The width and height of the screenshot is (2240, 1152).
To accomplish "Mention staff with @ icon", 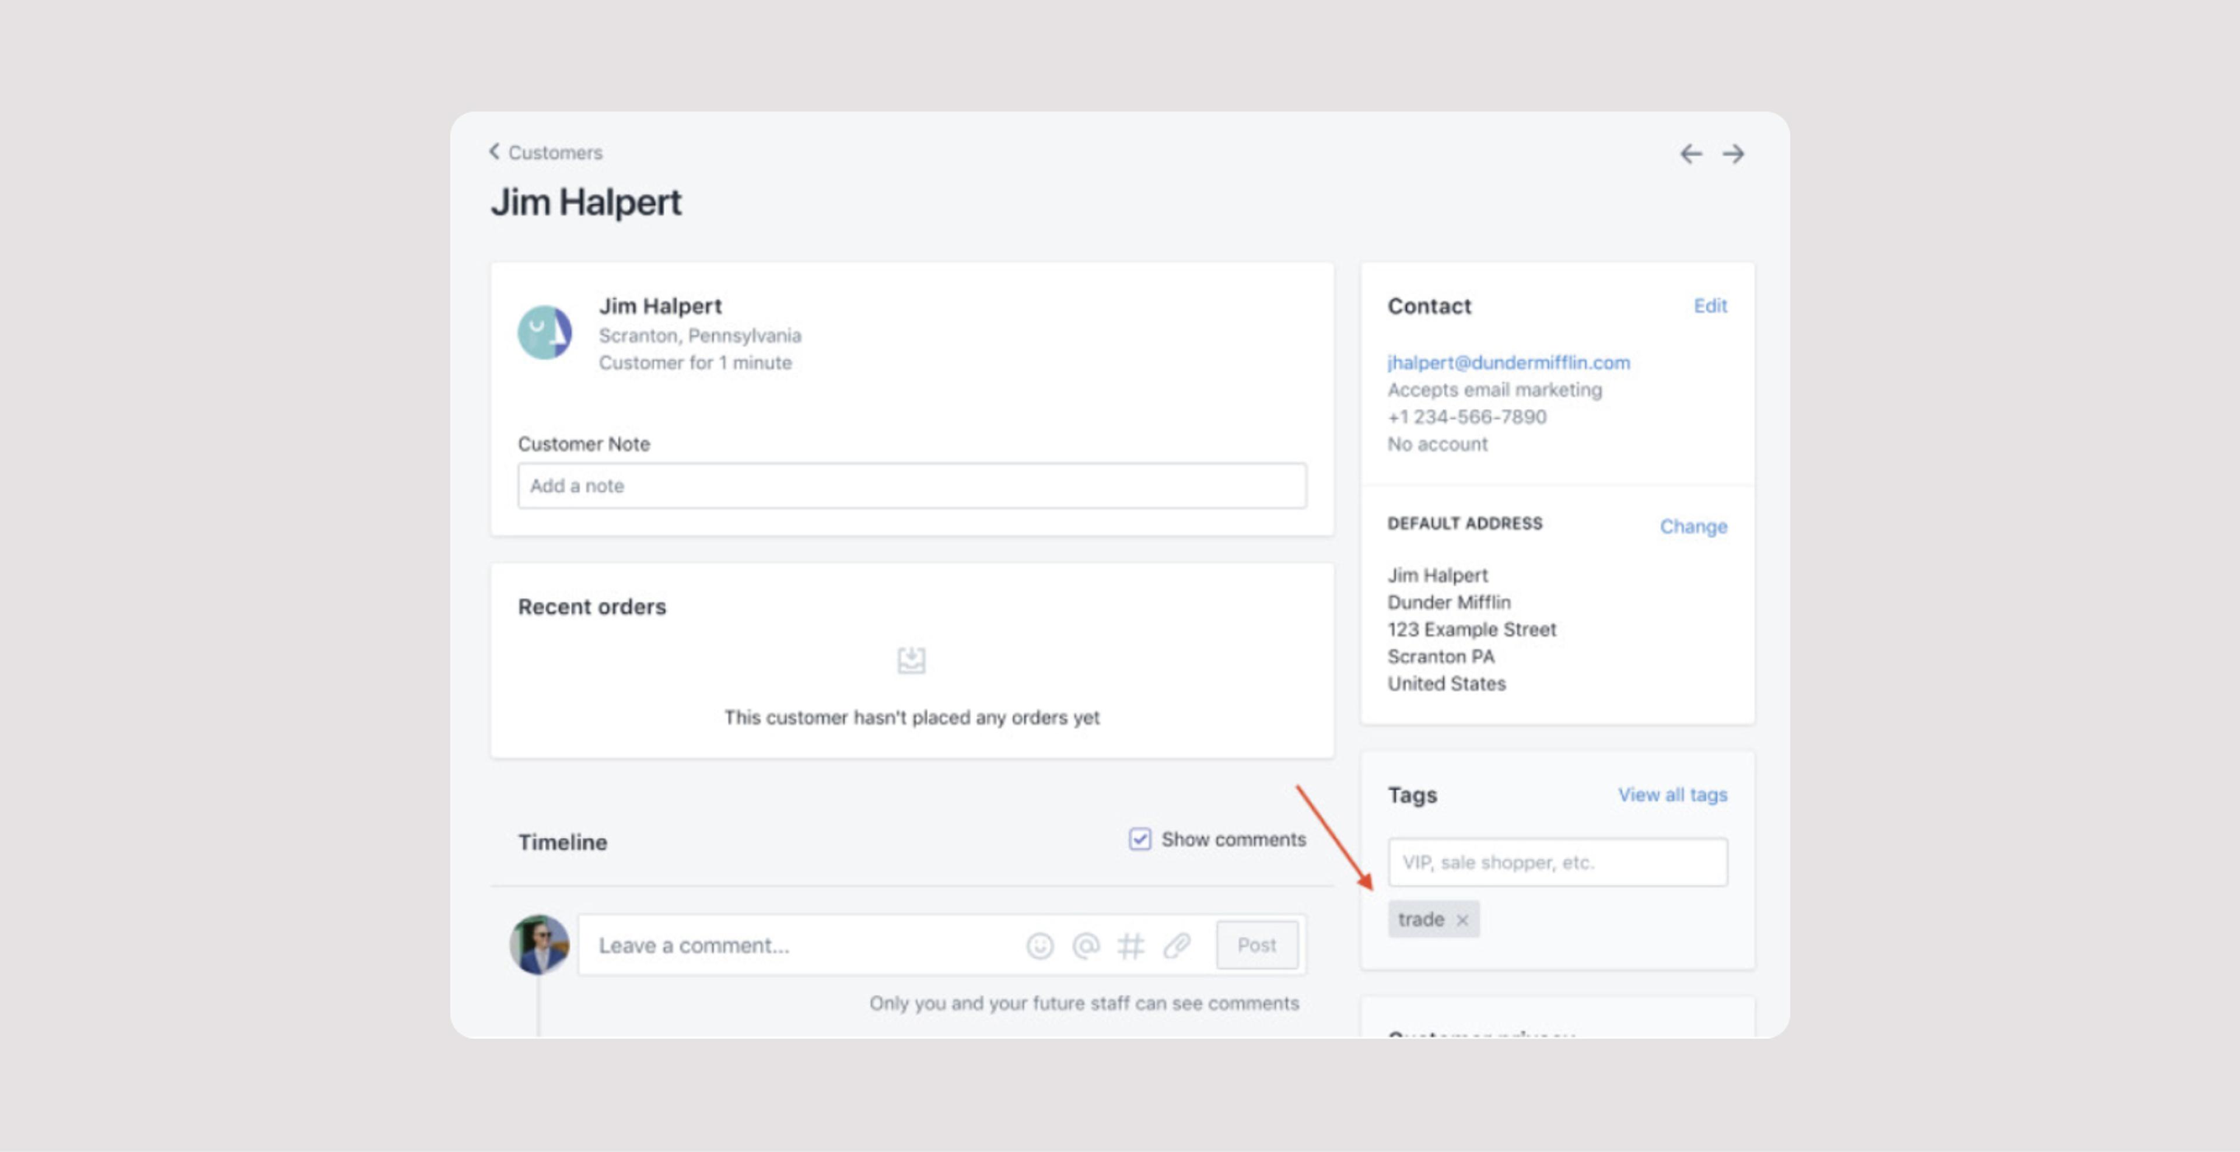I will pos(1085,945).
